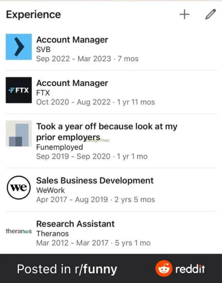Open Account Manager position at SVB
This screenshot has height=283, width=222.
(x=72, y=40)
